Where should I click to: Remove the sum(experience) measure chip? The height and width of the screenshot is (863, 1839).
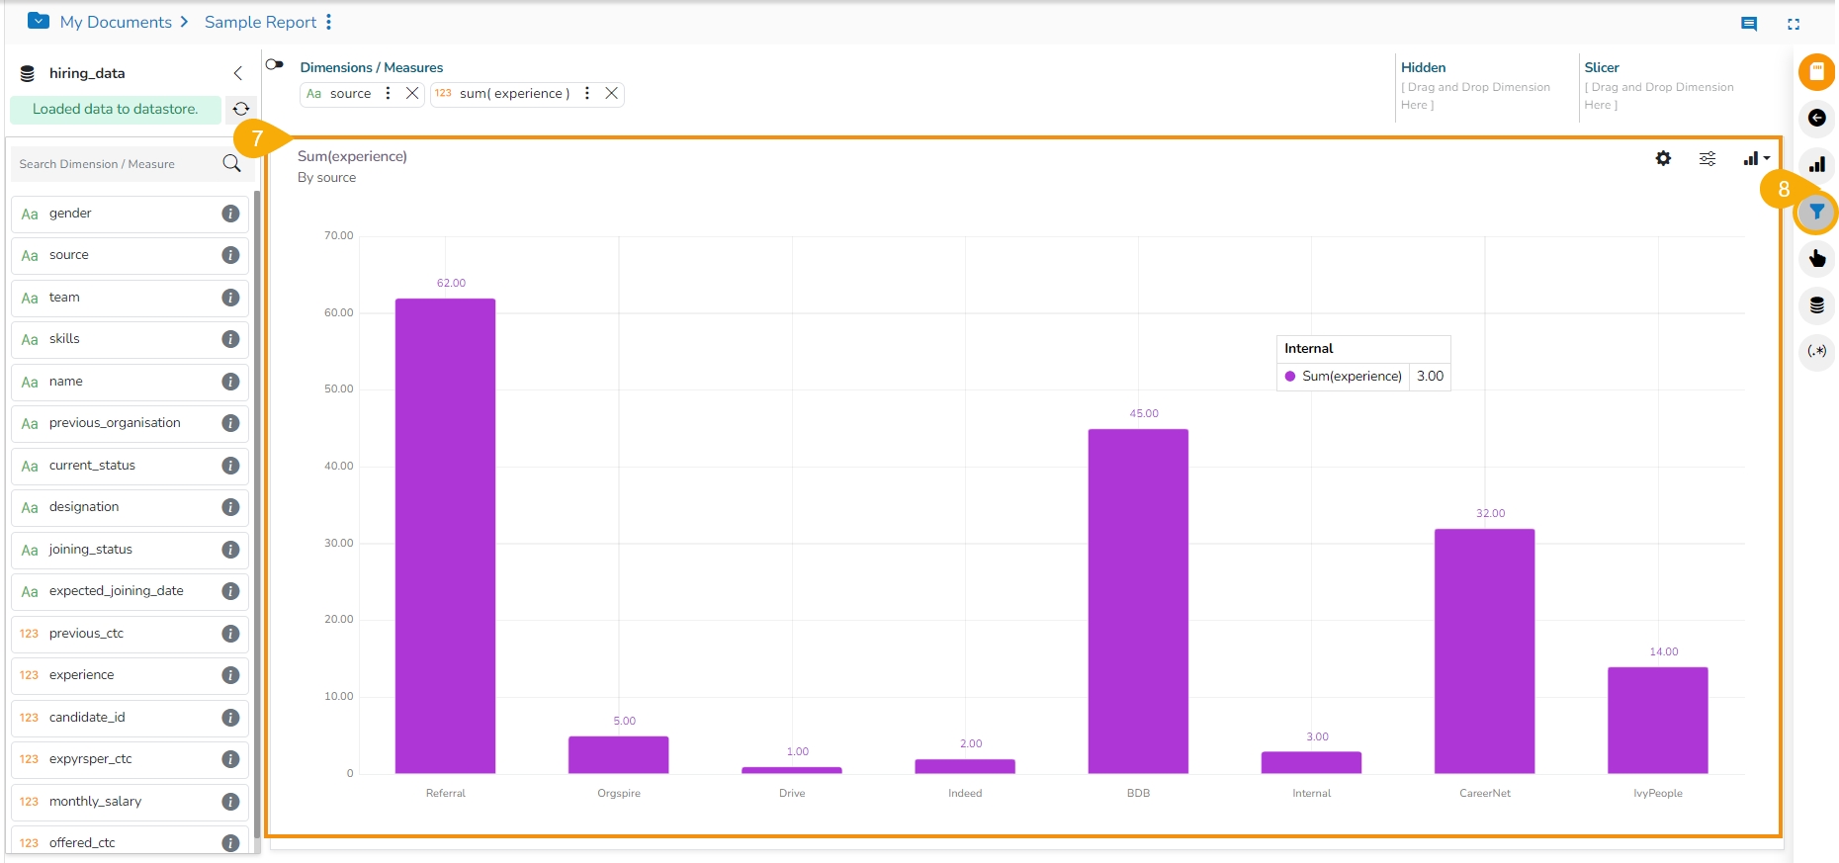[x=612, y=93]
